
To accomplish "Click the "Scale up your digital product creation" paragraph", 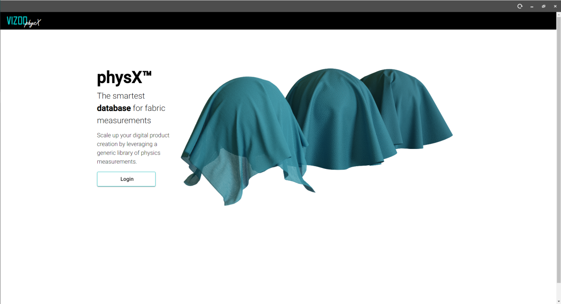I will point(133,148).
